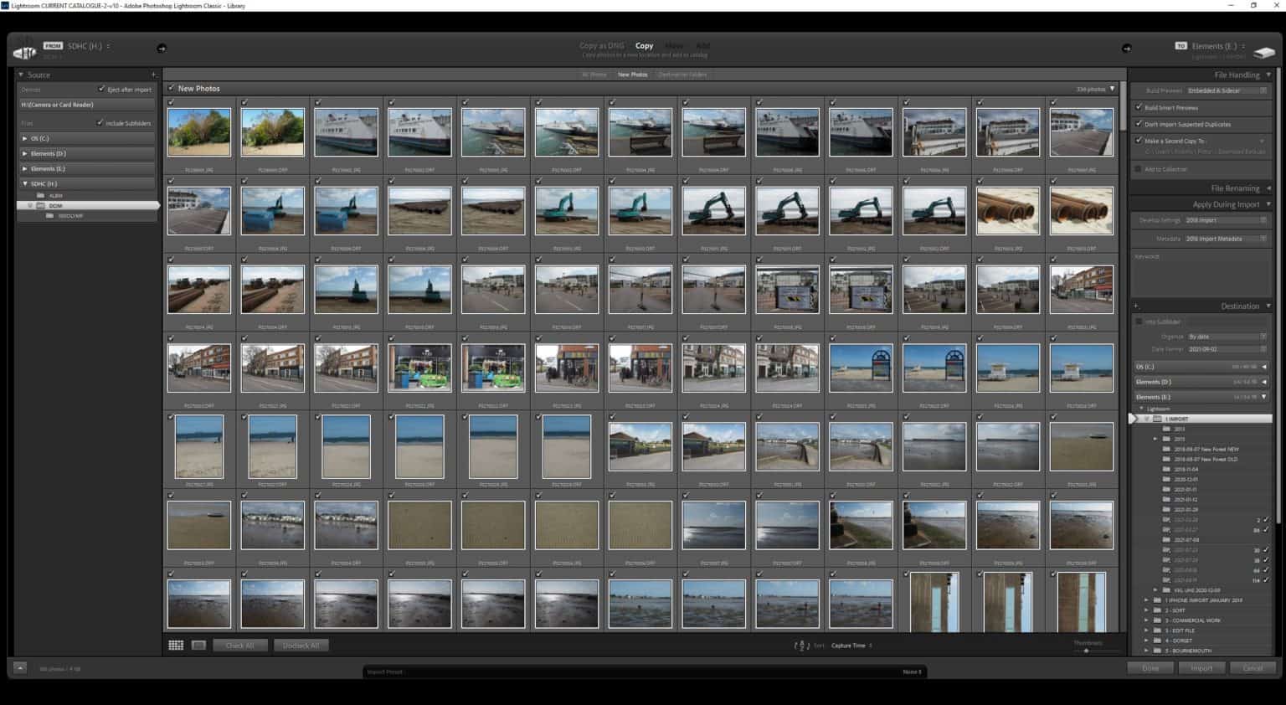The width and height of the screenshot is (1286, 705).
Task: Expand Elements (D:) in Source panel
Action: pos(25,153)
